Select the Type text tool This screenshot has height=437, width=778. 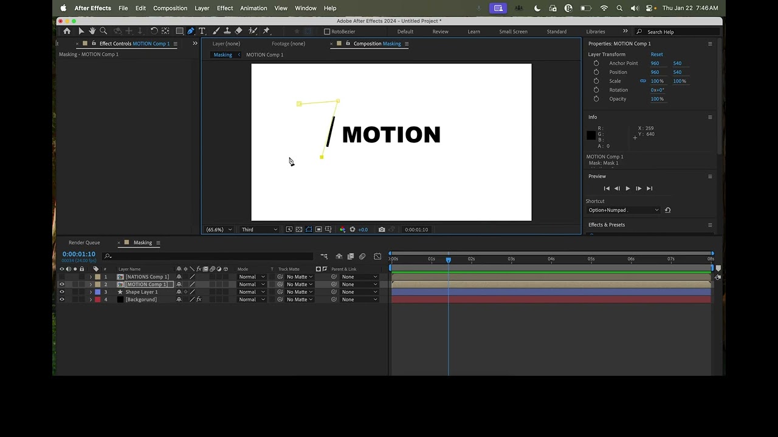[x=202, y=31]
